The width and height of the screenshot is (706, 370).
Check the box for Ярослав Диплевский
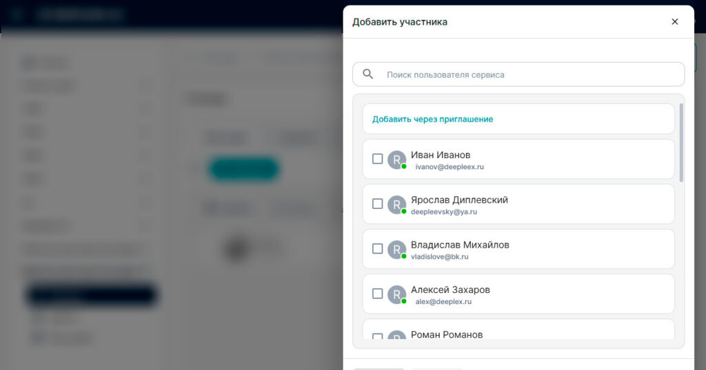pyautogui.click(x=377, y=204)
